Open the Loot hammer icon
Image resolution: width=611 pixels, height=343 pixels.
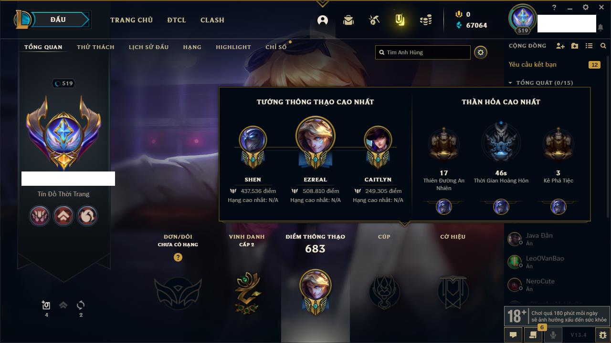(x=374, y=20)
